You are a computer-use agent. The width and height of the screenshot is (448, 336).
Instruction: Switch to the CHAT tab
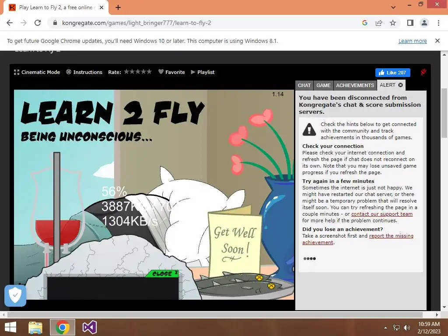[x=304, y=85]
